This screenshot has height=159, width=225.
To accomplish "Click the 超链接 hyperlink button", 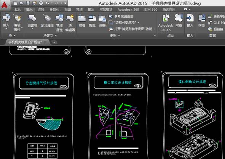I will (x=216, y=29).
